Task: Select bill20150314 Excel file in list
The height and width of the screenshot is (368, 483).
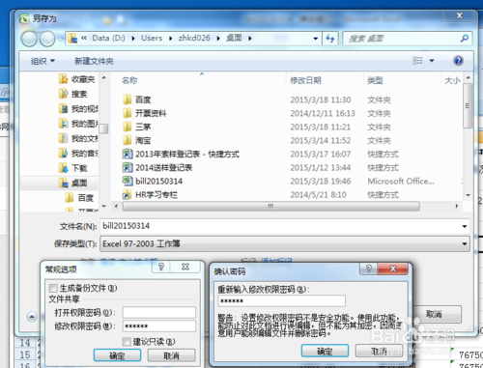Action: tap(153, 181)
